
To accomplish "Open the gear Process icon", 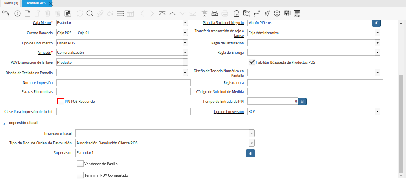I will pyautogui.click(x=277, y=13).
